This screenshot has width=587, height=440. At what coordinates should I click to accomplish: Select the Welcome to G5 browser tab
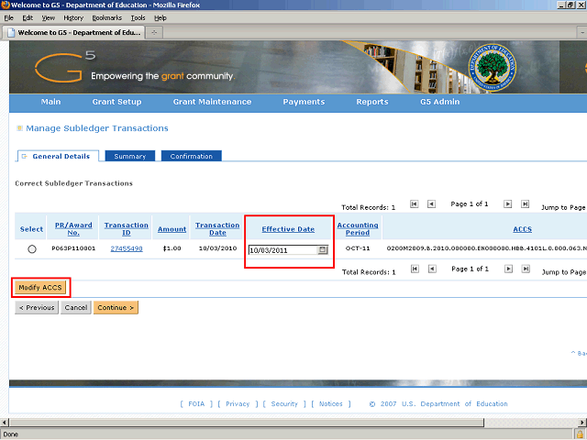pyautogui.click(x=73, y=33)
